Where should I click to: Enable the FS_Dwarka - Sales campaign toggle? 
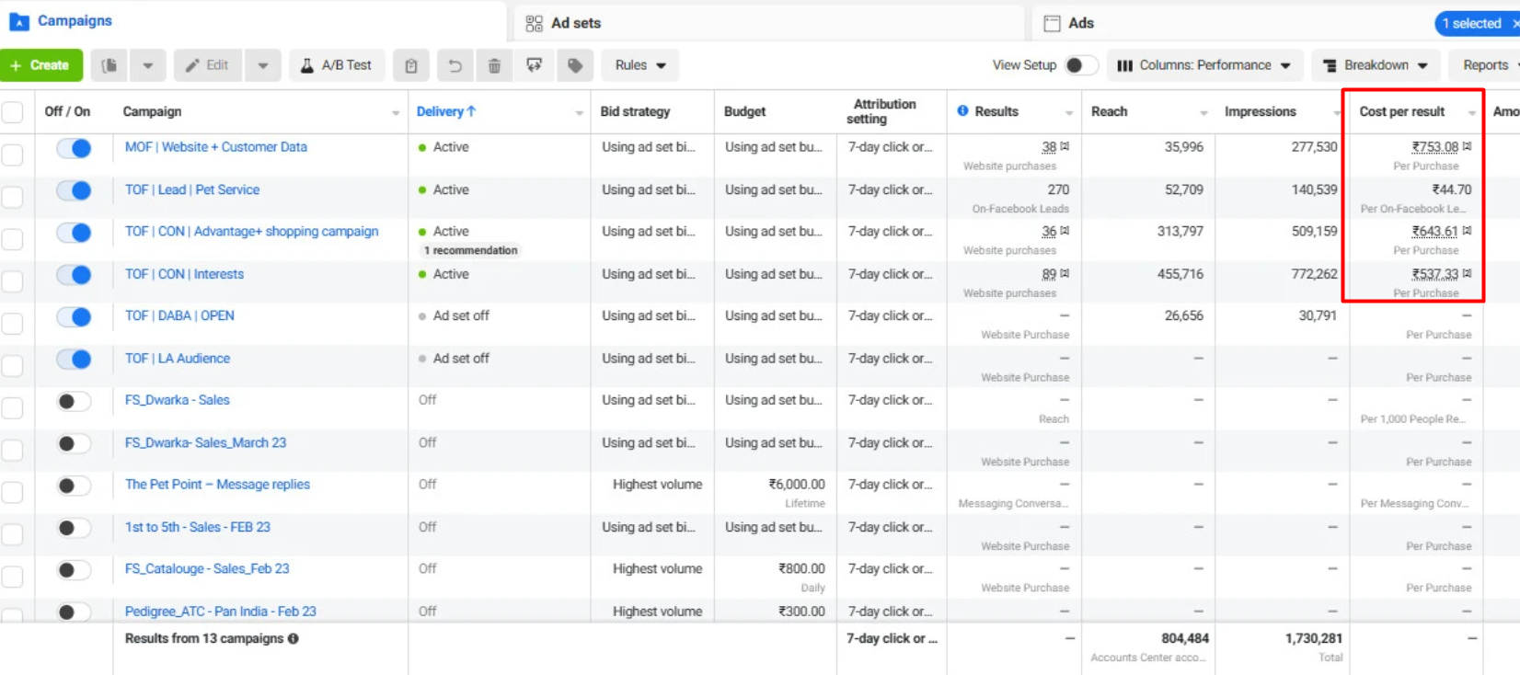pyautogui.click(x=74, y=401)
